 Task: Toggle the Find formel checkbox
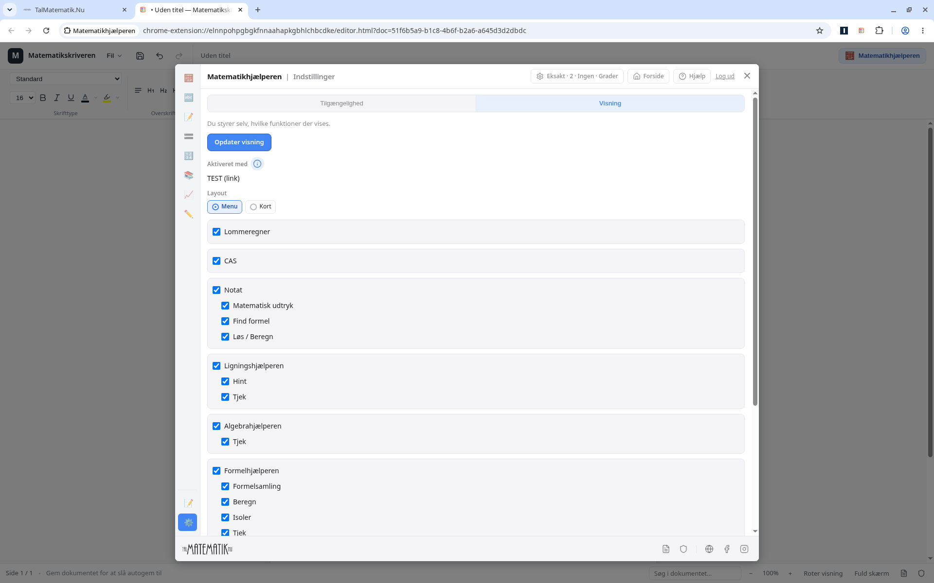225,321
